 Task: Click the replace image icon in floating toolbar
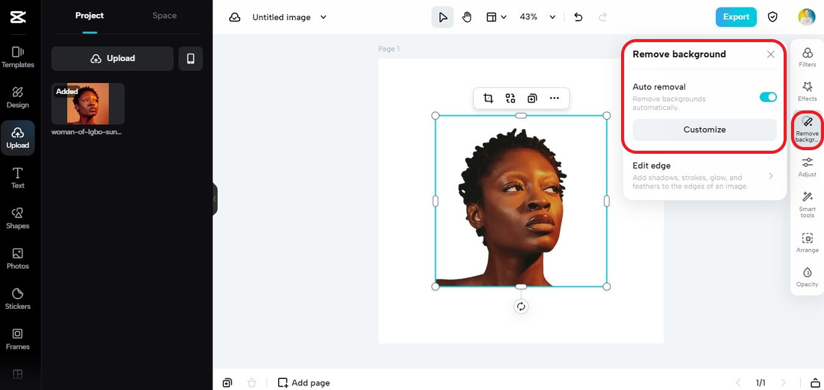[510, 98]
